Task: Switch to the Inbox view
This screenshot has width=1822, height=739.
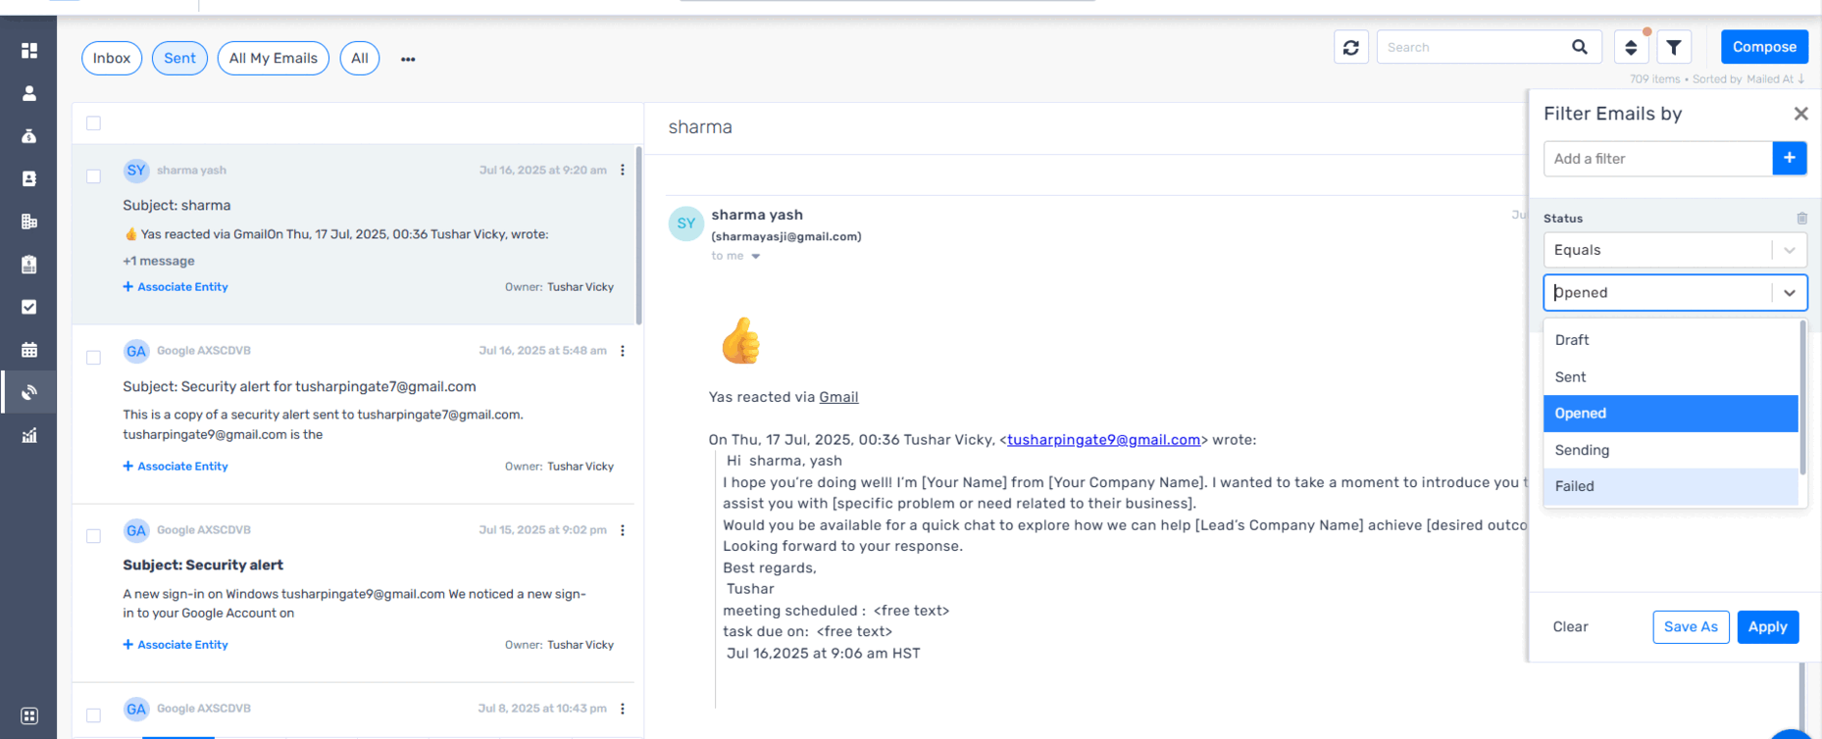Action: click(x=112, y=58)
